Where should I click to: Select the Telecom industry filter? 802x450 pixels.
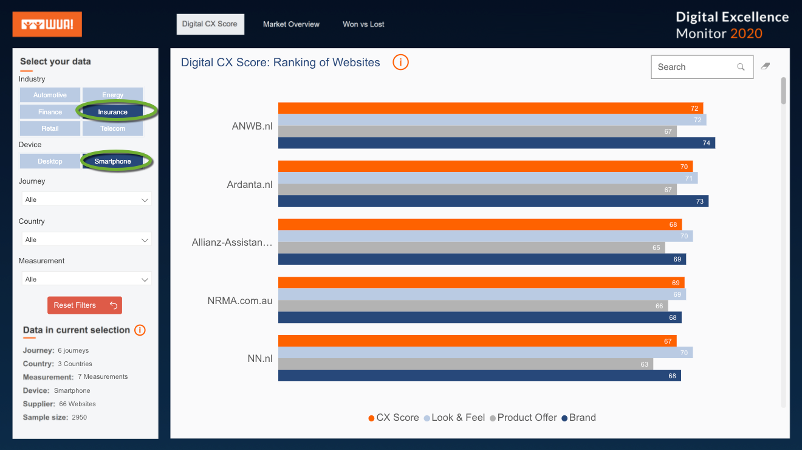click(113, 128)
